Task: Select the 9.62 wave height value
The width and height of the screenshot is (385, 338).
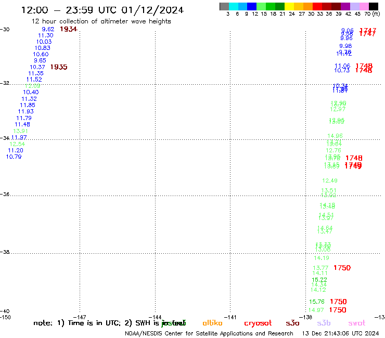Action: [48, 29]
